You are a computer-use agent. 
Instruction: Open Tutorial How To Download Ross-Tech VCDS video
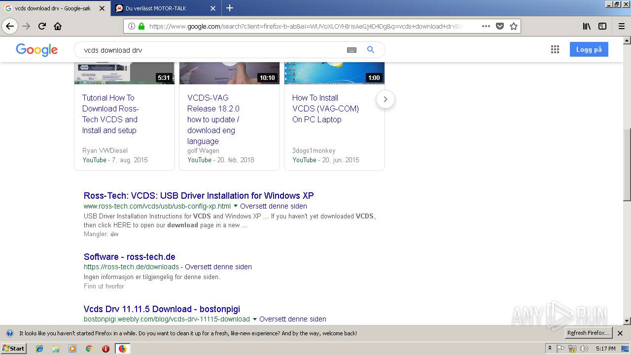(110, 114)
